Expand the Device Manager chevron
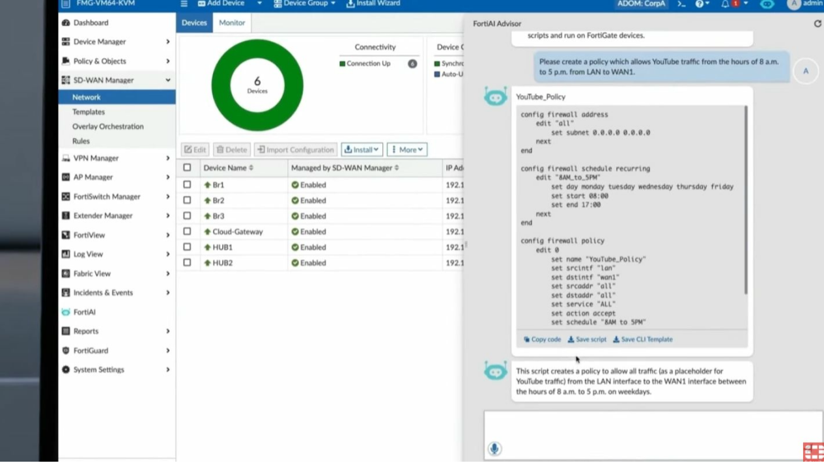Viewport: 824px width, 463px height. 167,42
